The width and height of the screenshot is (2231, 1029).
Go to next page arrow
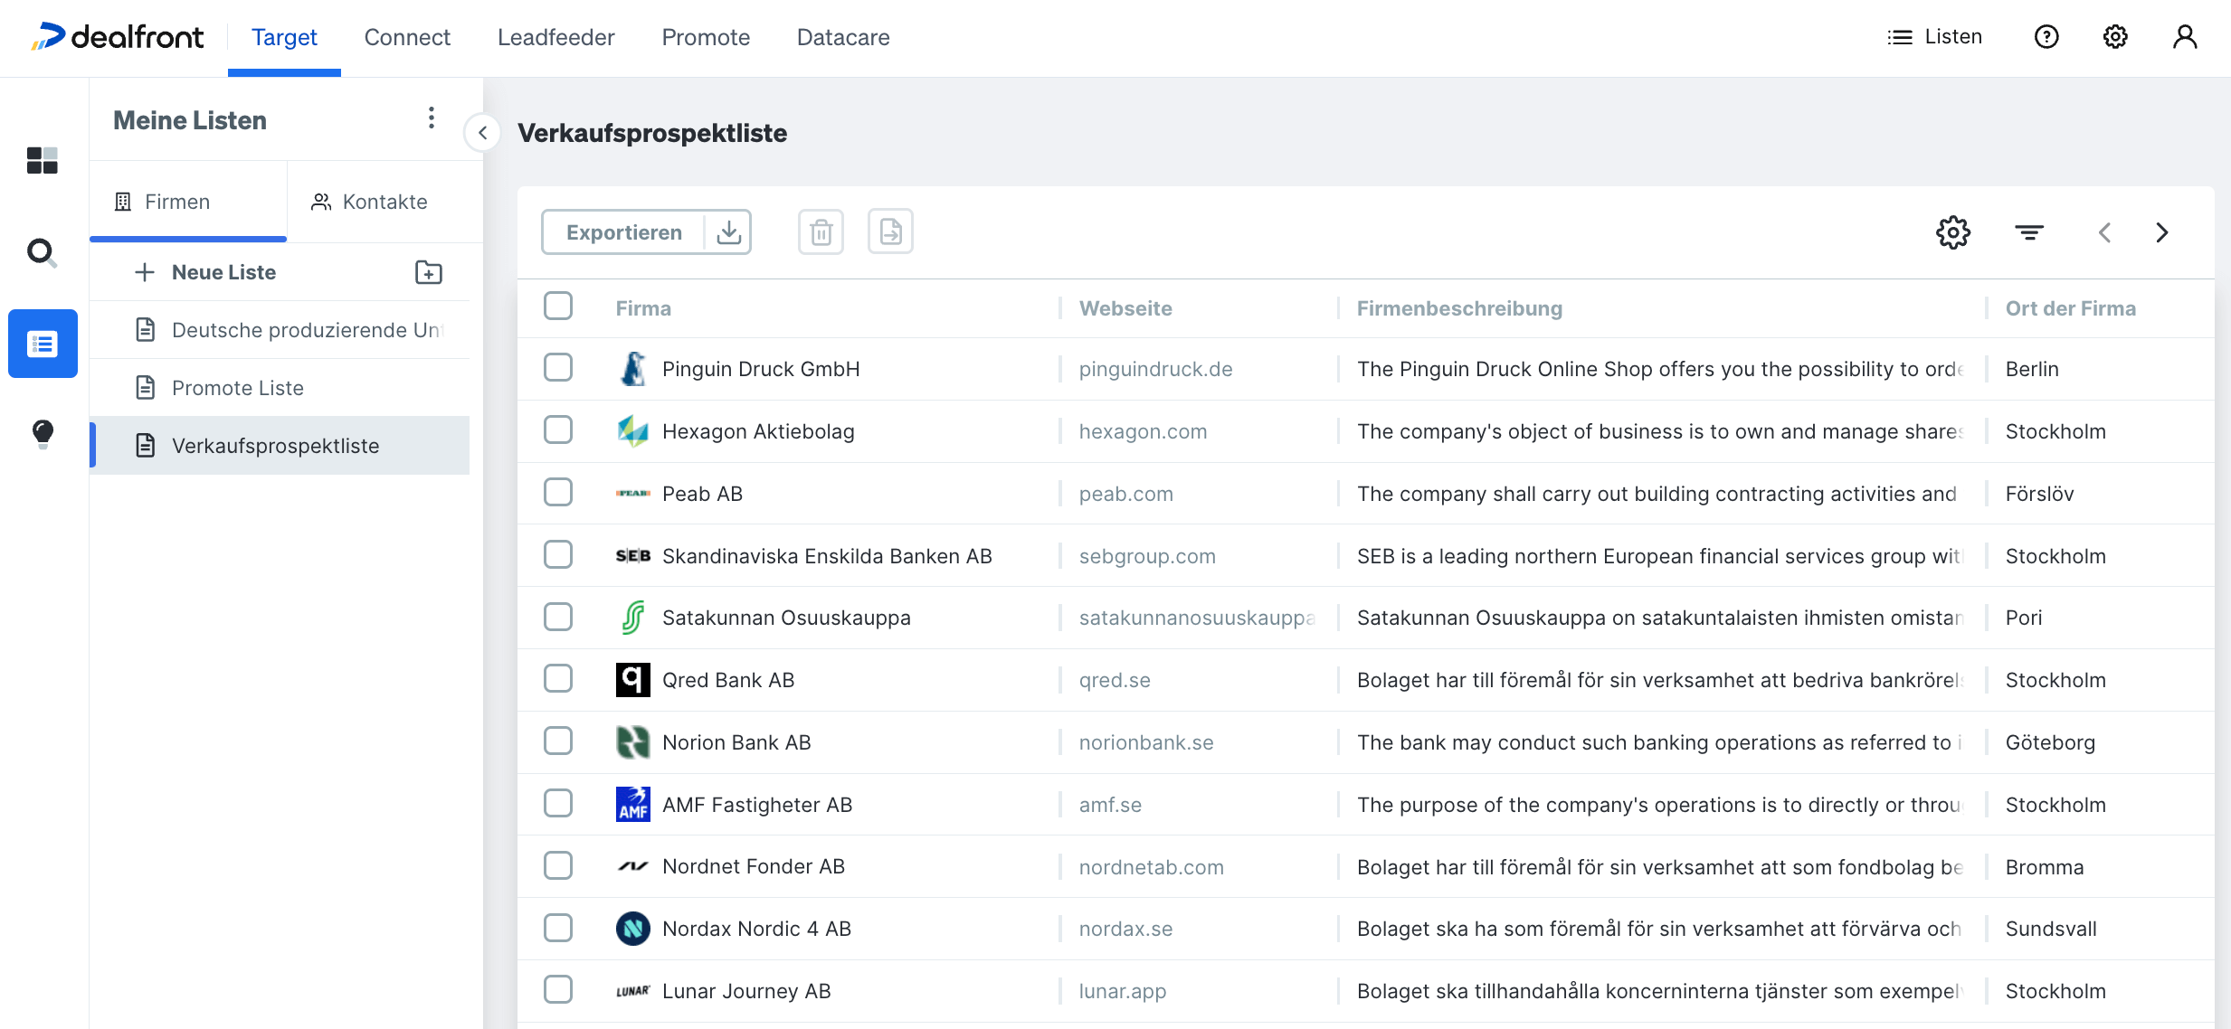(x=2162, y=232)
